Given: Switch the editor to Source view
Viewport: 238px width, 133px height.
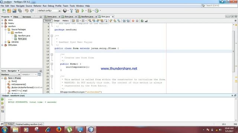Looking at the screenshot, I should click(x=48, y=21).
